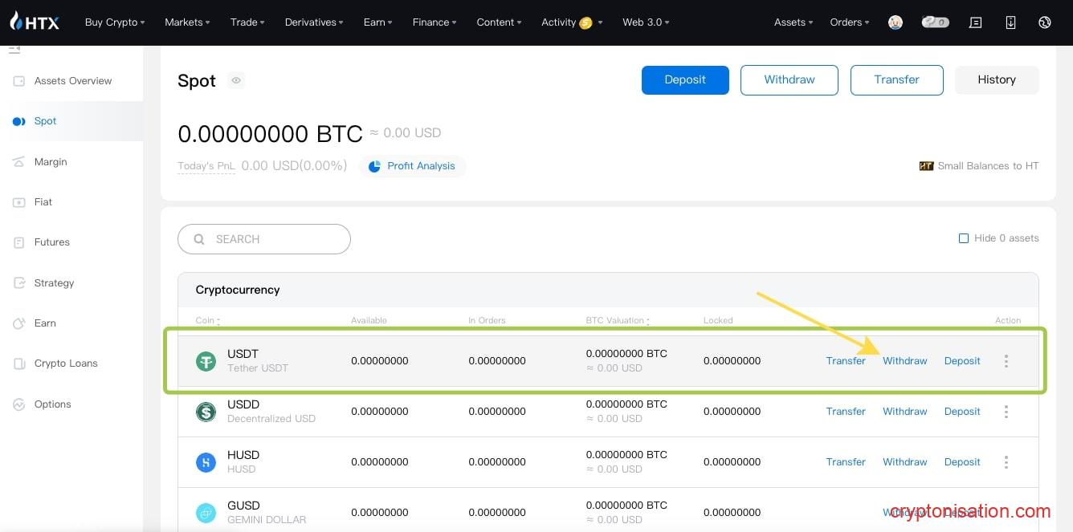
Task: Click the app download icon
Action: tap(1010, 22)
